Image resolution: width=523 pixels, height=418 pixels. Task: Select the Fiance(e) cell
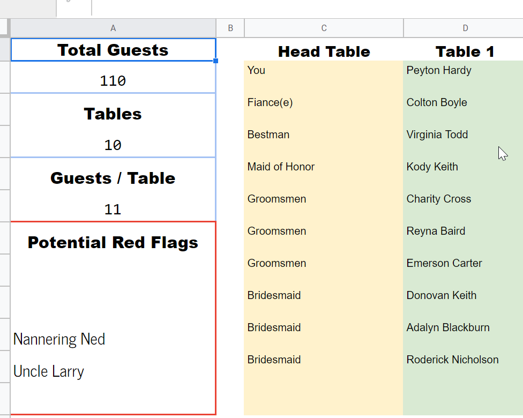tap(324, 102)
